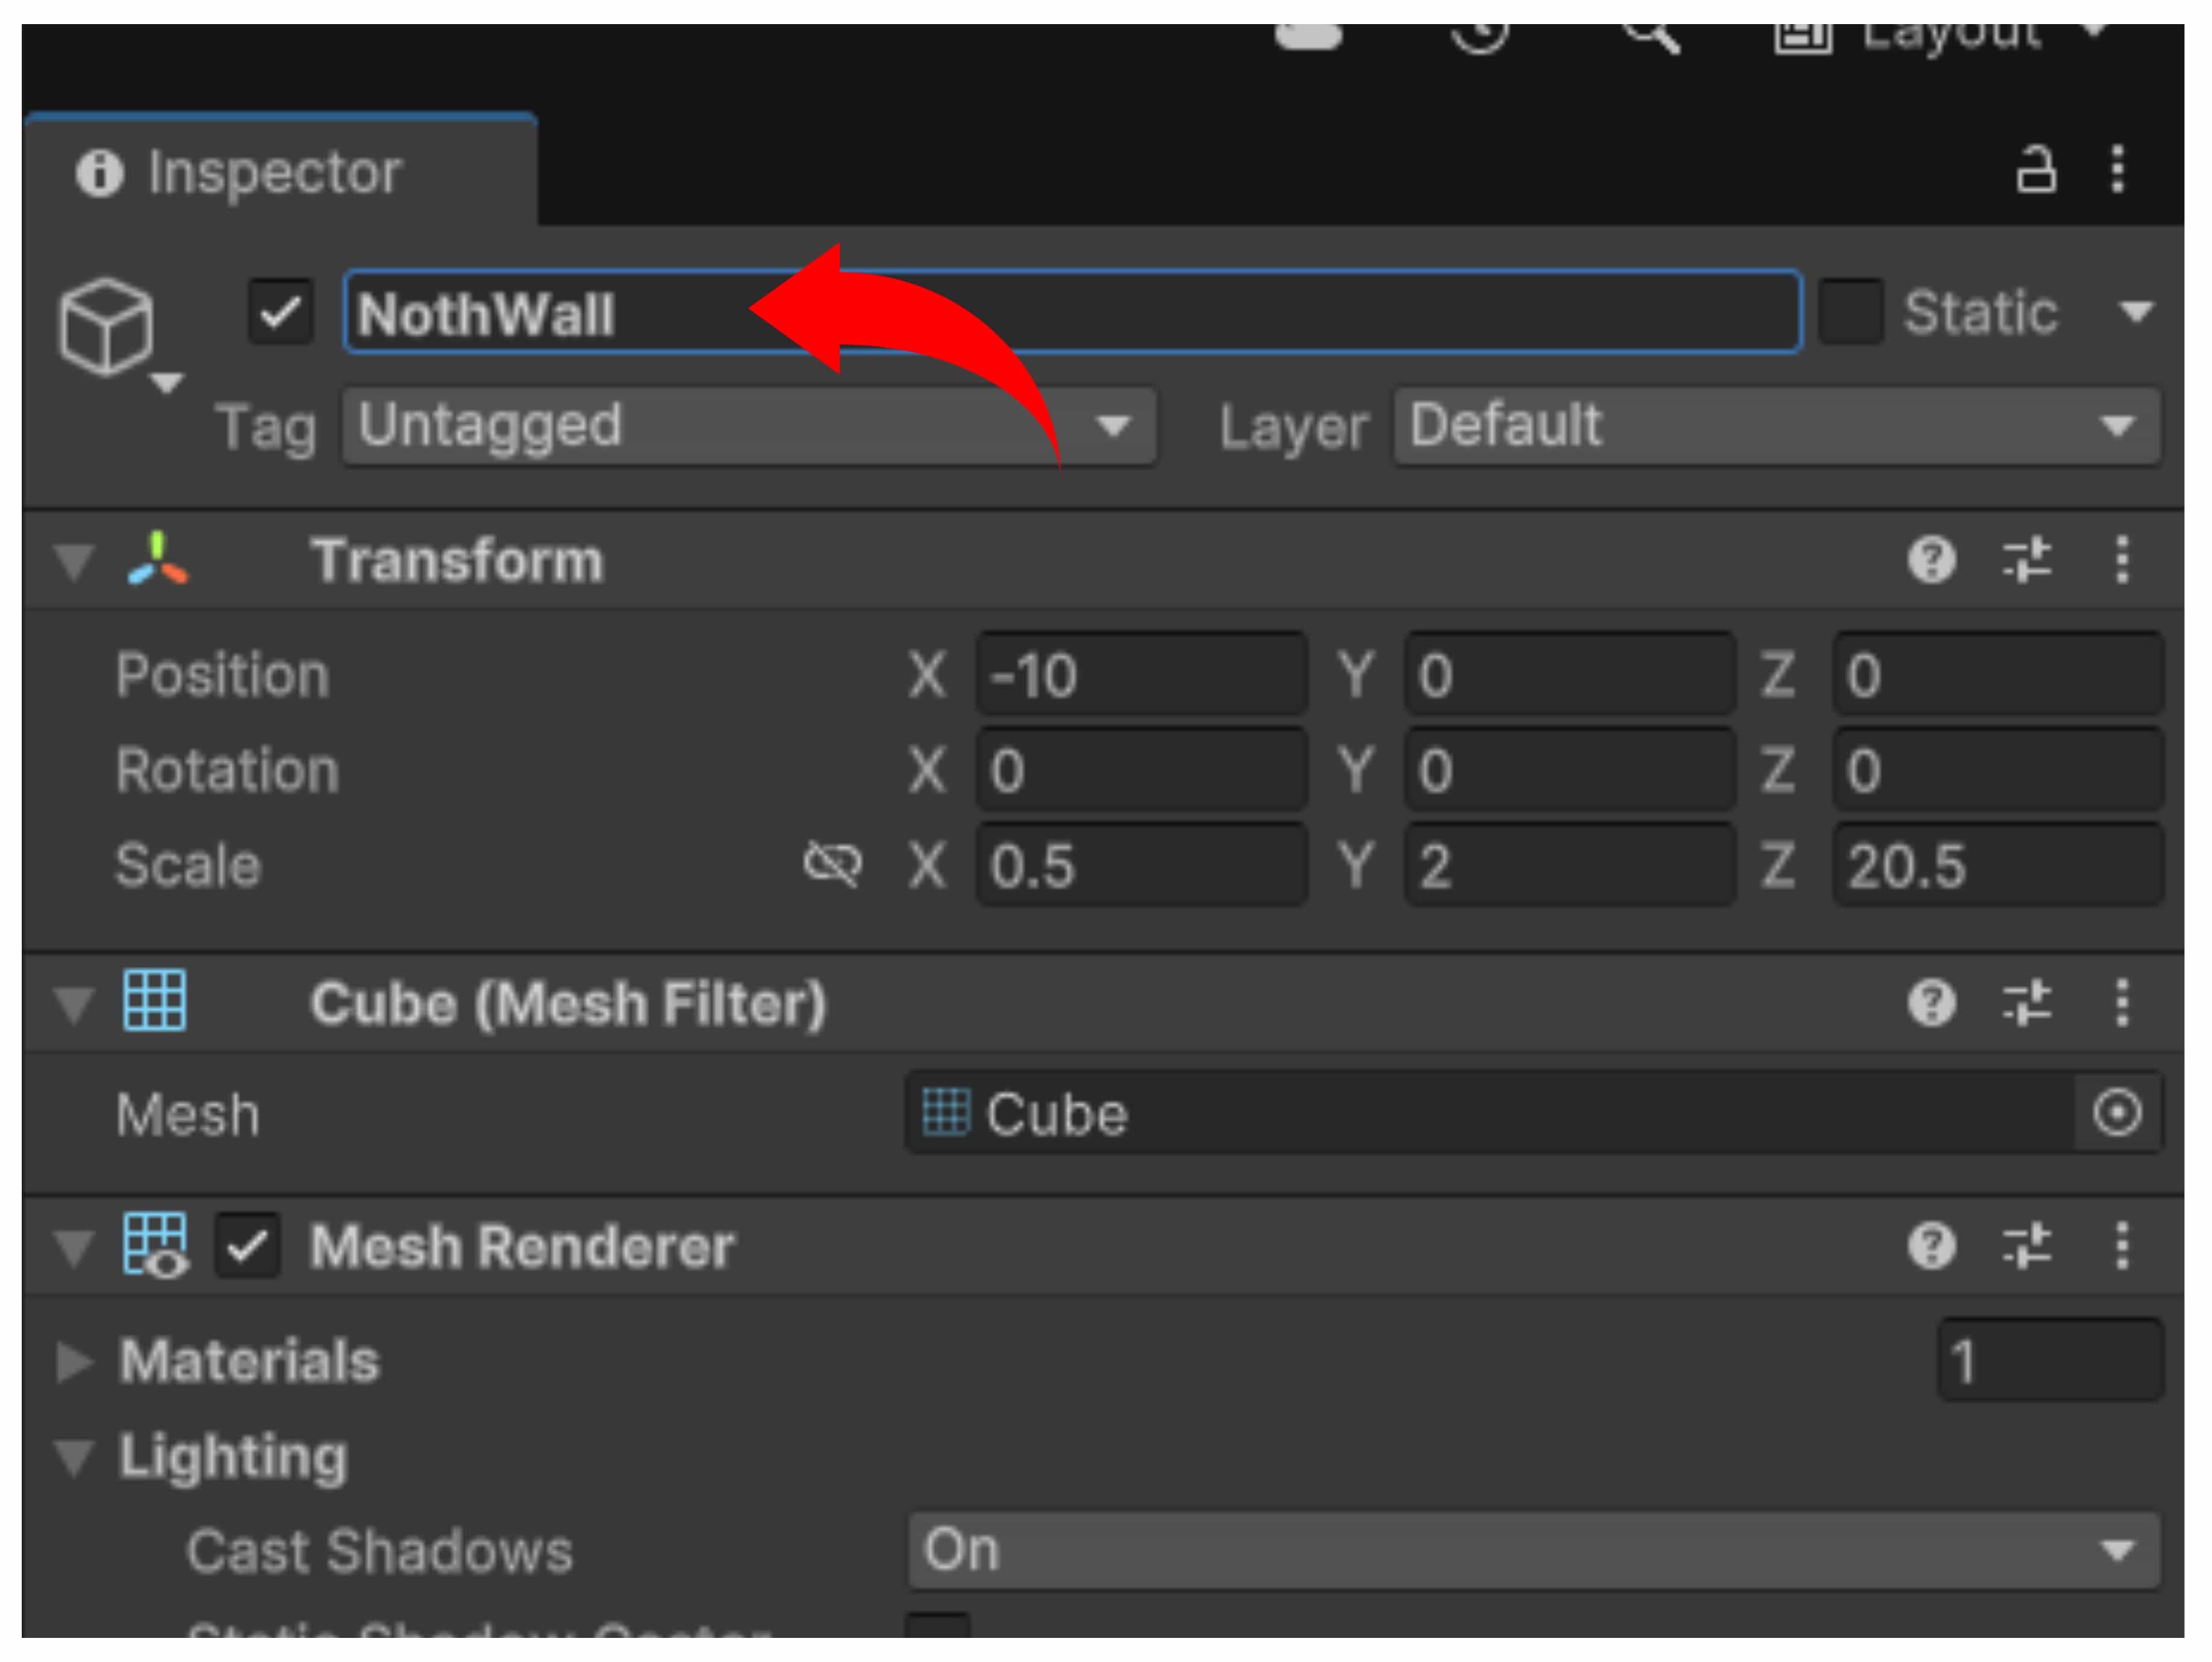Open the Layer dropdown showing Default
The width and height of the screenshot is (2212, 1662).
pos(1776,427)
